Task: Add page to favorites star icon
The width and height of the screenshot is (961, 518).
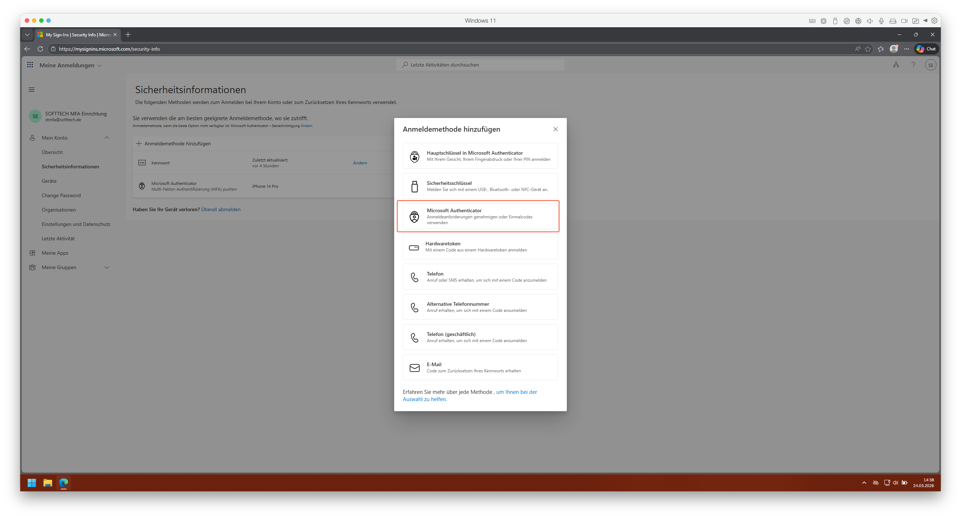Action: pyautogui.click(x=868, y=49)
